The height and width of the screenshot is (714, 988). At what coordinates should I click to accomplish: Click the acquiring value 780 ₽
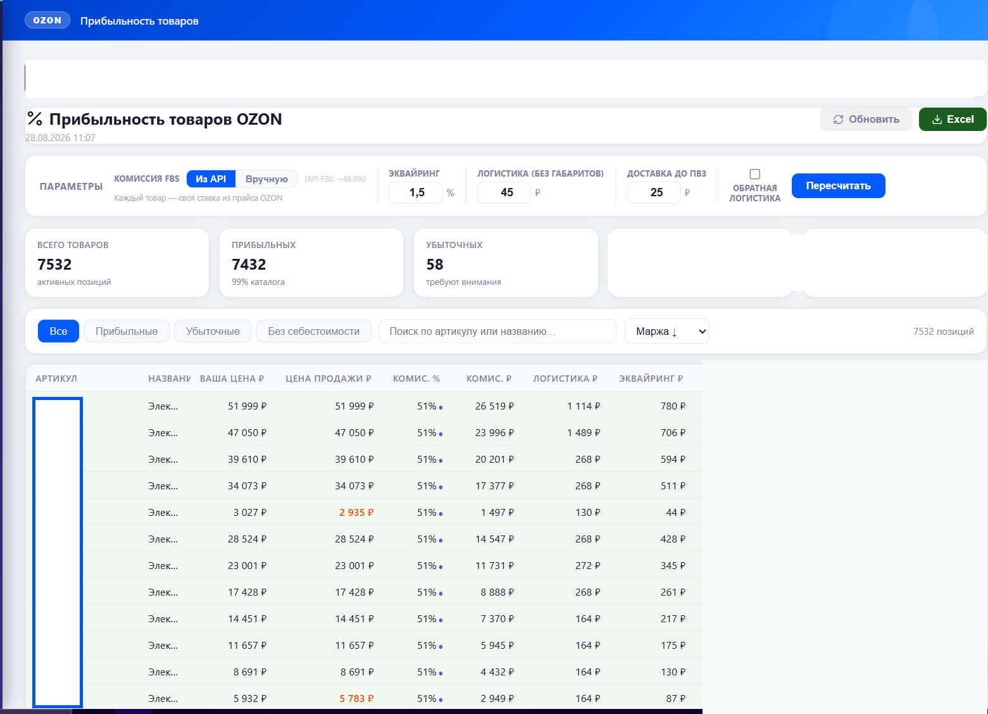673,406
